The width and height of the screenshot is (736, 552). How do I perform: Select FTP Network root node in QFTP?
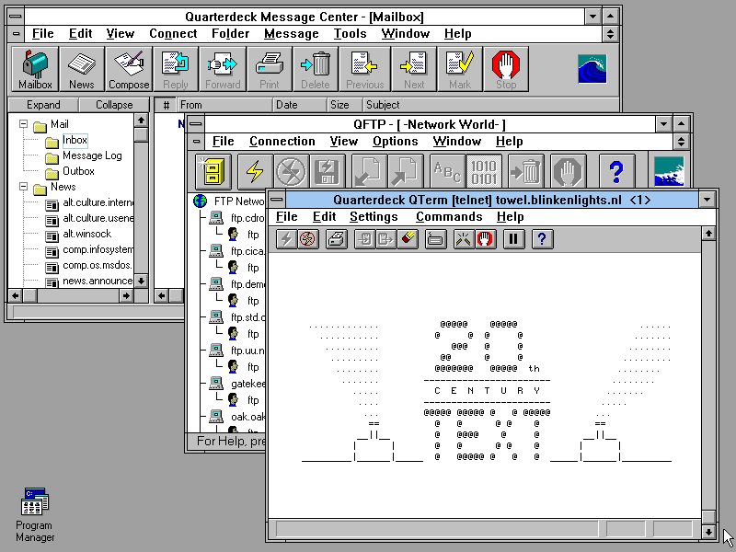point(239,201)
